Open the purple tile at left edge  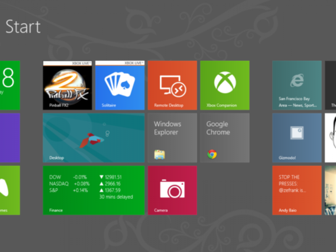point(10,138)
